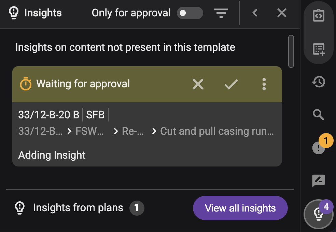
Task: Click the add list item sidebar icon
Action: point(319,49)
